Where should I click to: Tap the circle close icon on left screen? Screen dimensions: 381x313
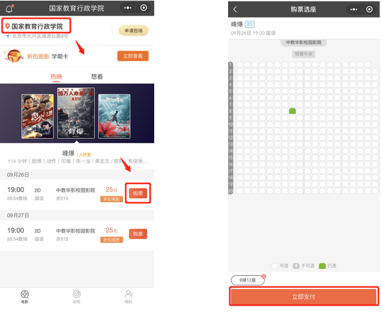(x=144, y=8)
